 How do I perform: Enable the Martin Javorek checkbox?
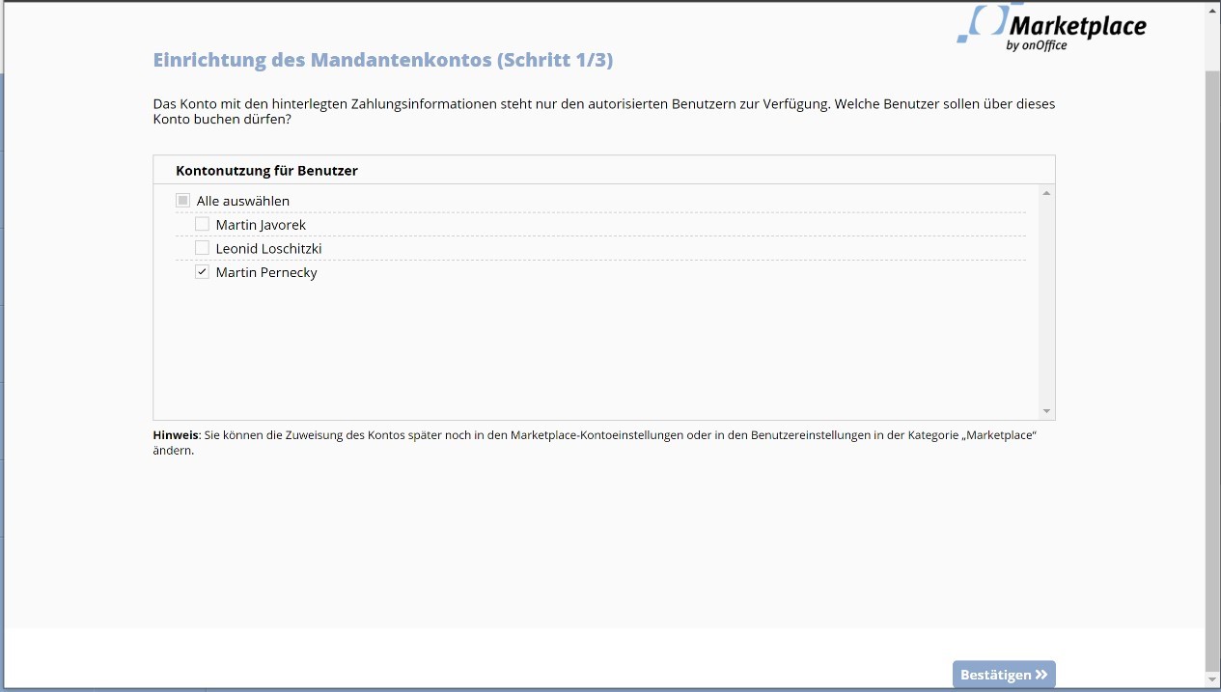tap(202, 224)
